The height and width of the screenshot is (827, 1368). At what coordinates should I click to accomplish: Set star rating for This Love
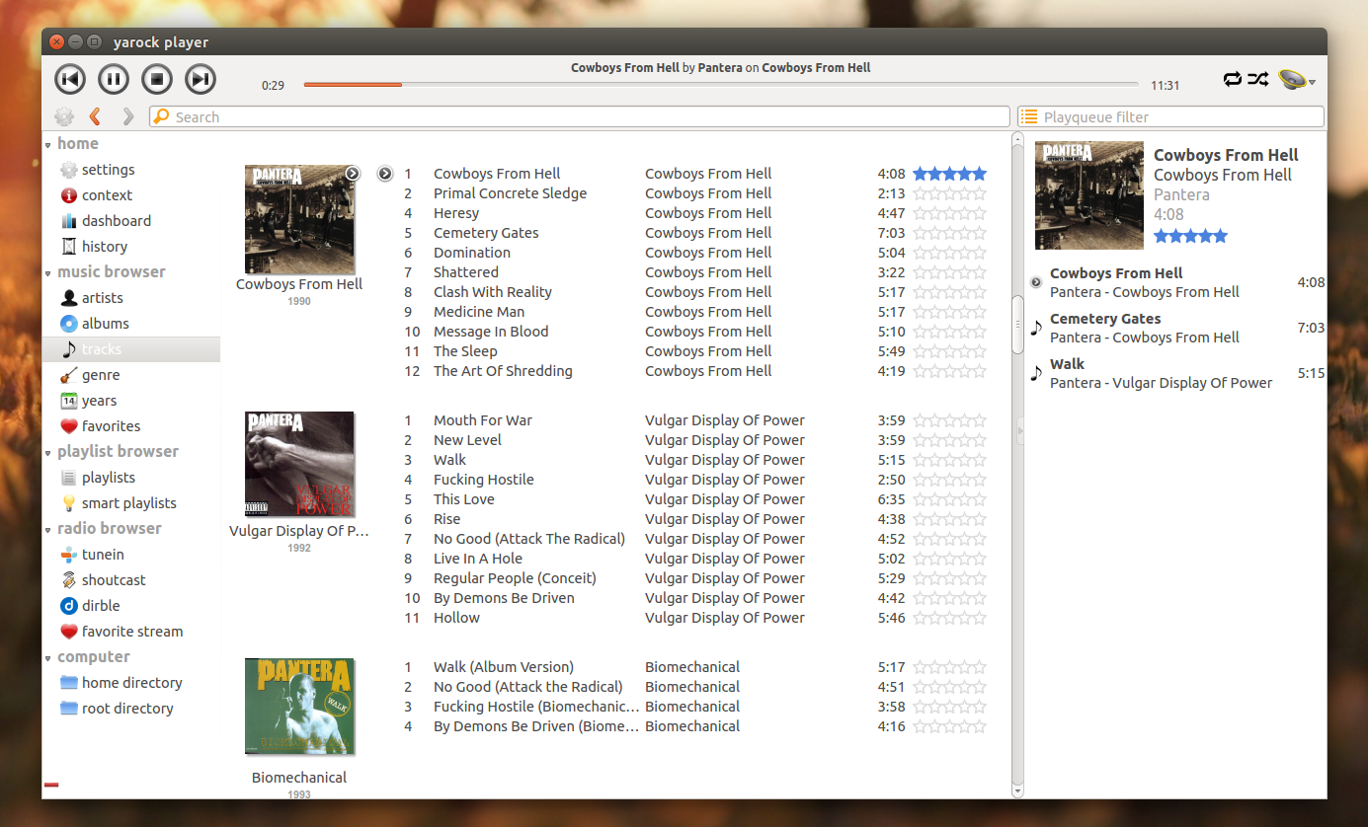949,499
